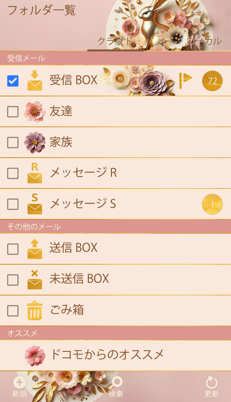Screen dimensions: 231x402
Task: Tap the inbox download envelope icon
Action: pos(35,81)
